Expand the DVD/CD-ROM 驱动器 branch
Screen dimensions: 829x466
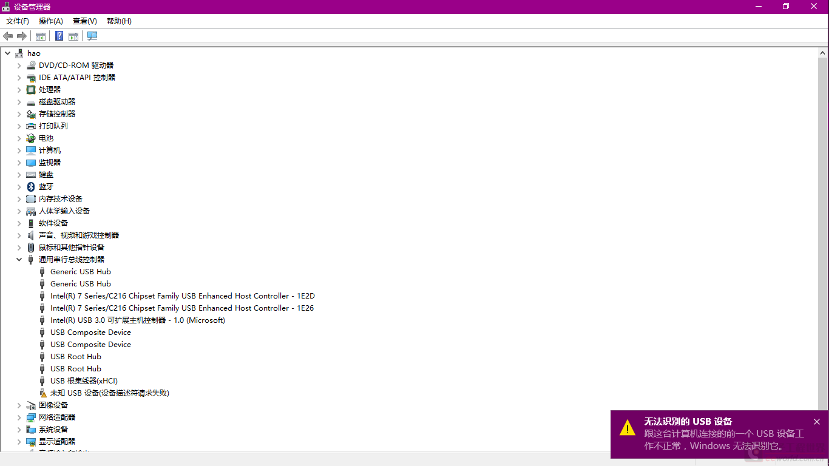pos(19,66)
